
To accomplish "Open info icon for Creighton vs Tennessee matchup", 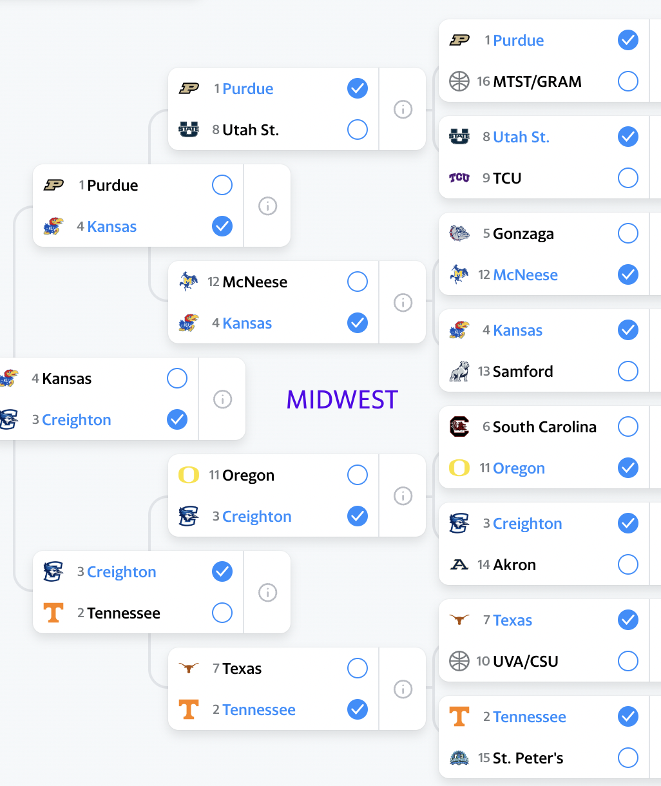I will (267, 593).
